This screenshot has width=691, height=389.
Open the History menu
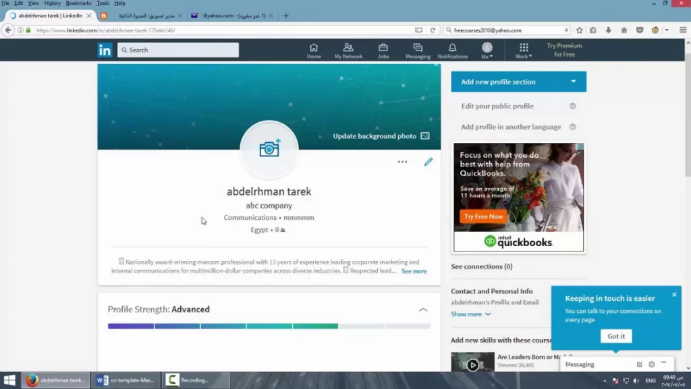pos(52,3)
